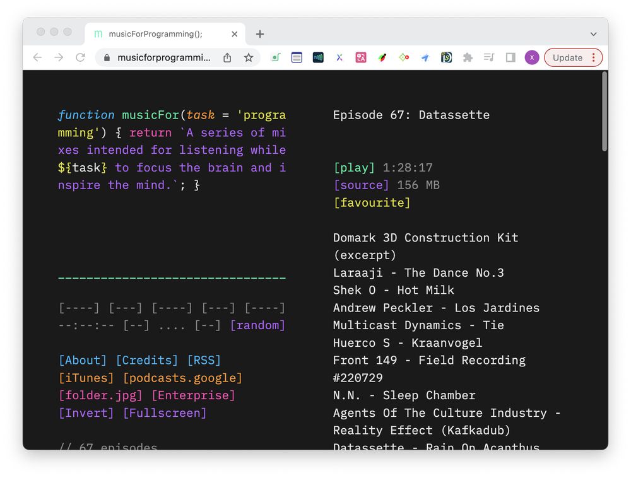Toggle the browser side panel
The image size is (631, 478).
510,57
